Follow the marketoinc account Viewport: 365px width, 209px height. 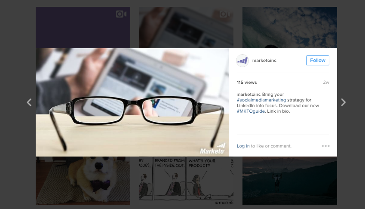pyautogui.click(x=318, y=61)
